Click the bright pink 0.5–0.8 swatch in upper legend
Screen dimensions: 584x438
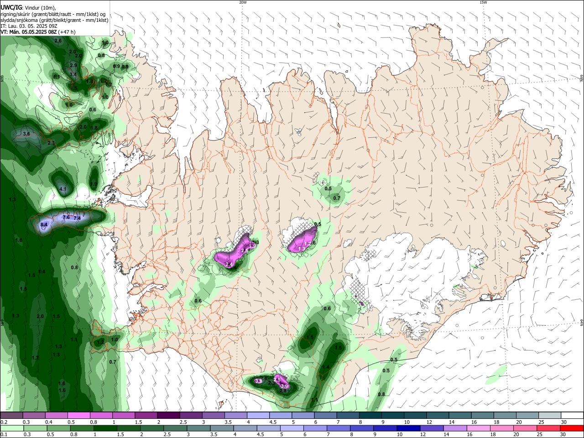click(78, 415)
